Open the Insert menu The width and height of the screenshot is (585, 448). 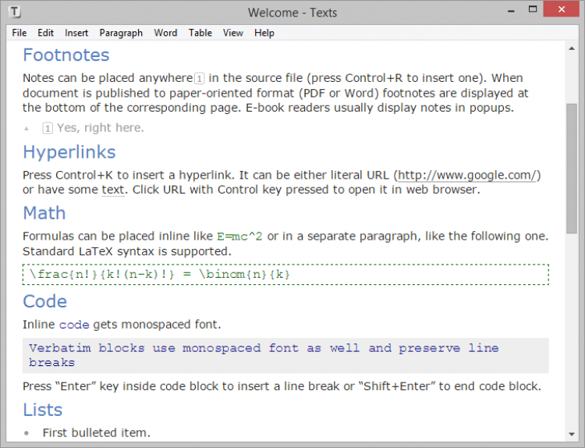coord(76,33)
